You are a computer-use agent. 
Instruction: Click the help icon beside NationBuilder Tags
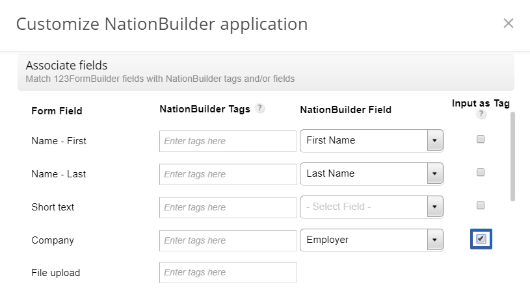[x=260, y=109]
